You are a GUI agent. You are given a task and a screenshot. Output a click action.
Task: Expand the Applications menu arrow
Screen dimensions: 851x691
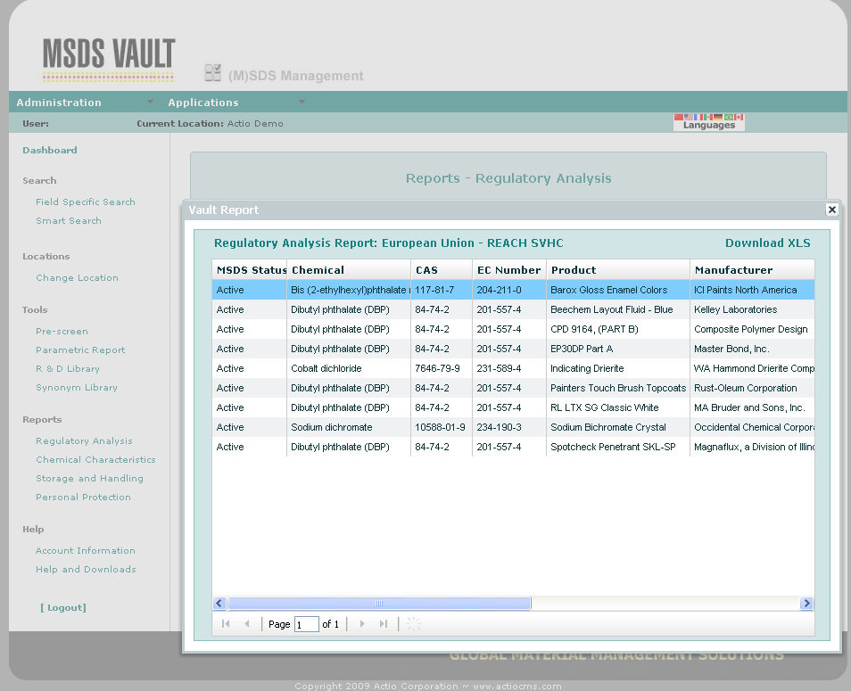coord(302,102)
